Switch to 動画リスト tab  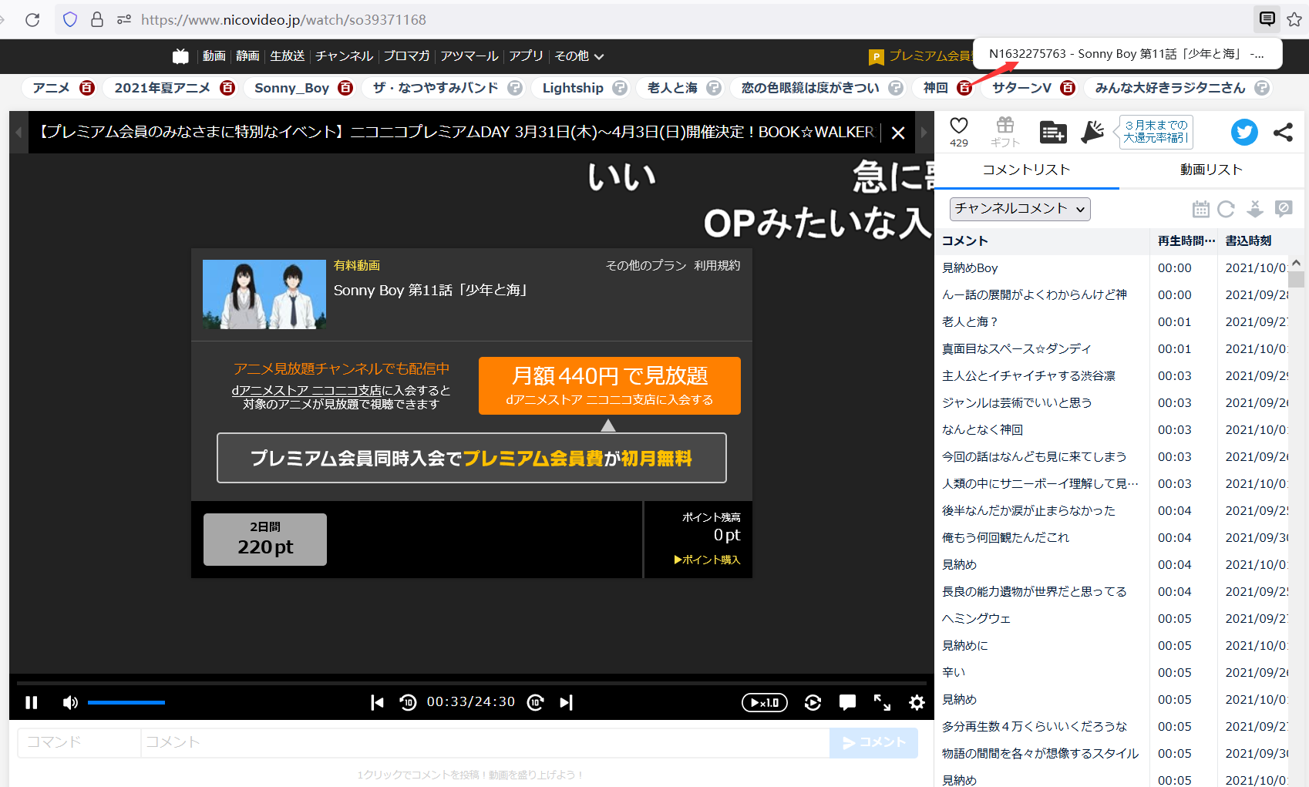point(1211,170)
